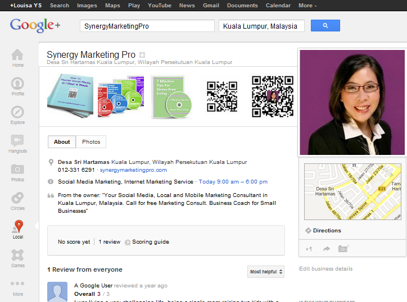The height and width of the screenshot is (302, 407).
Task: Open Play in the top bar
Action: tap(134, 6)
